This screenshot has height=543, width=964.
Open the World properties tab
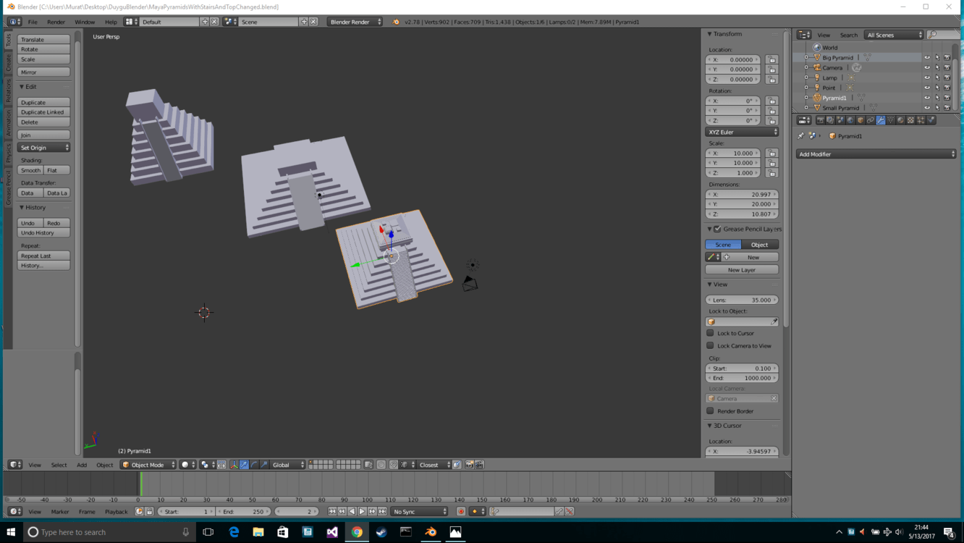click(x=850, y=120)
